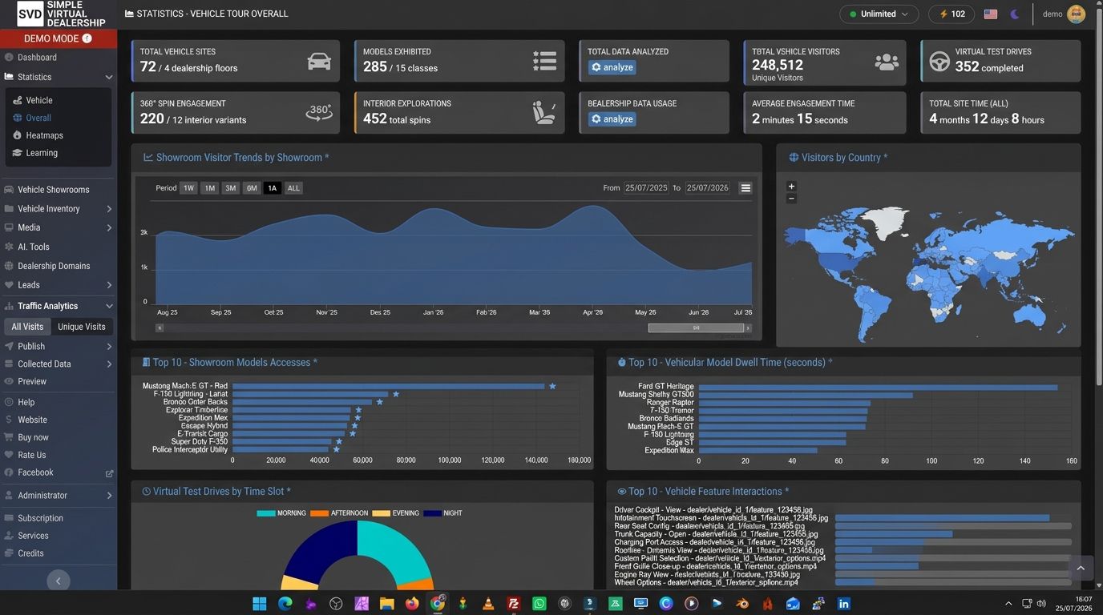Click the scroll-to-top arrow button

pos(1080,568)
